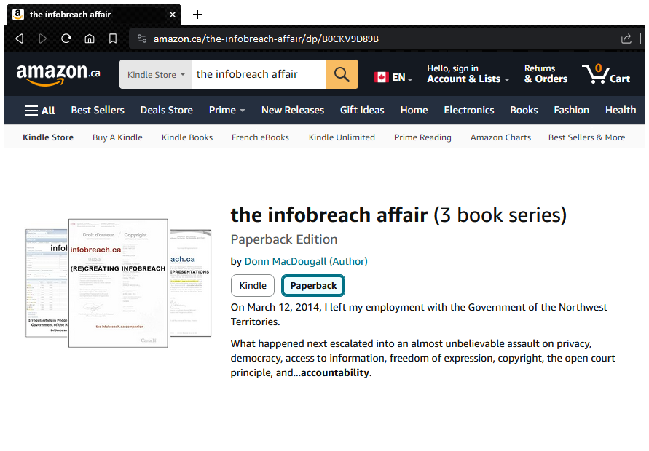Viewport: 649px width, 451px height.
Task: Select the Kindle format button
Action: click(x=253, y=286)
